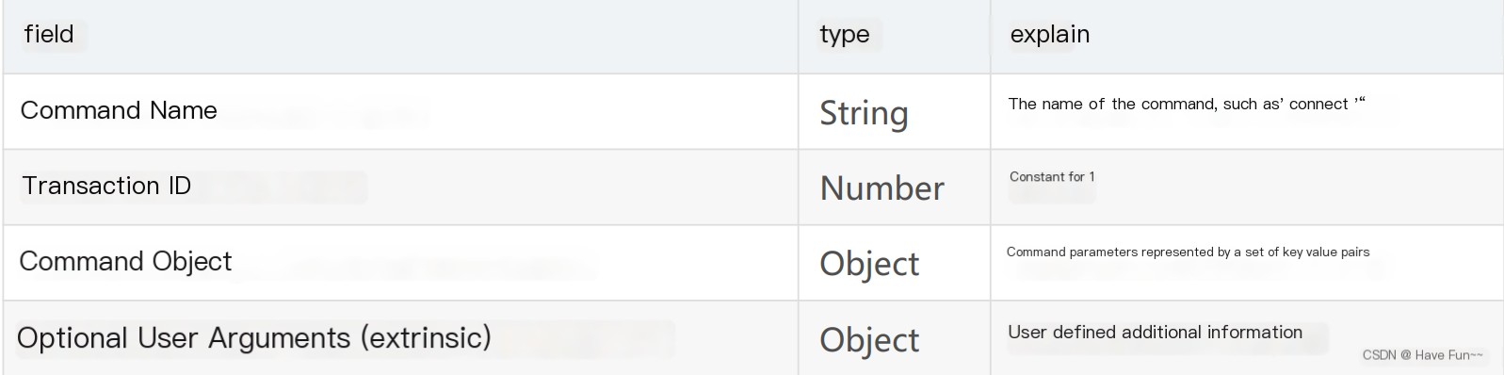The image size is (1504, 375).
Task: Click 'User defined additional information' text
Action: [x=1155, y=333]
